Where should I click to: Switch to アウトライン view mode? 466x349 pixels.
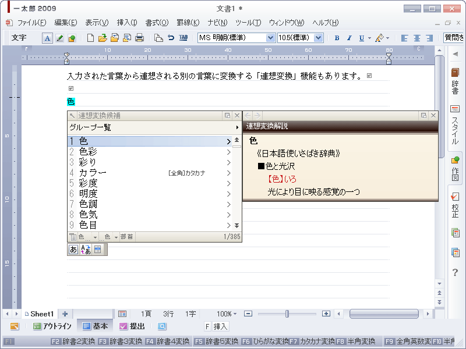(x=52, y=326)
